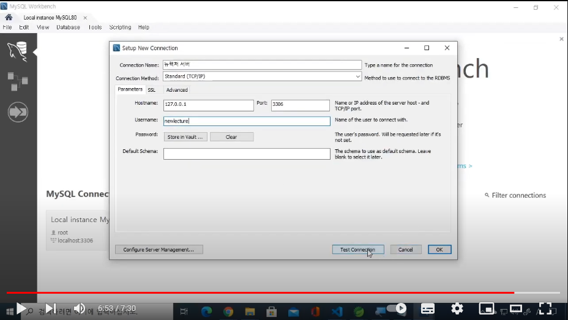Screen dimensions: 568x320
Task: Cancel the new connection setup
Action: [406, 250]
